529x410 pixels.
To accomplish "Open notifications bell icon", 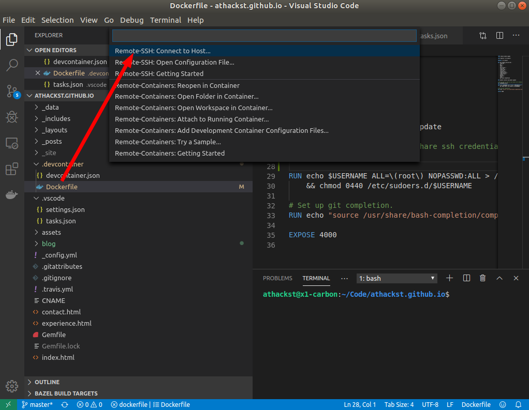I will [518, 404].
